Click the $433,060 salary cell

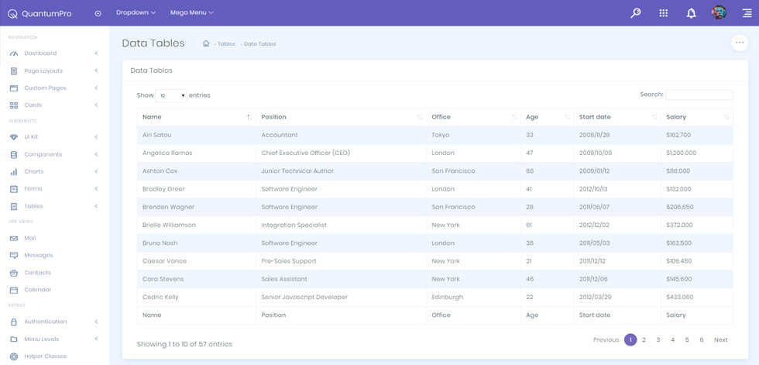(x=696, y=298)
